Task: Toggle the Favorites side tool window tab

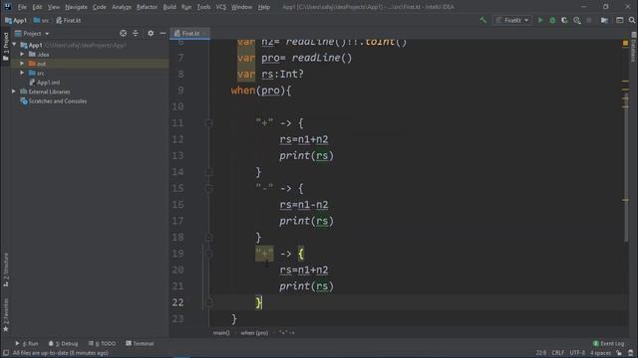Action: pyautogui.click(x=6, y=315)
